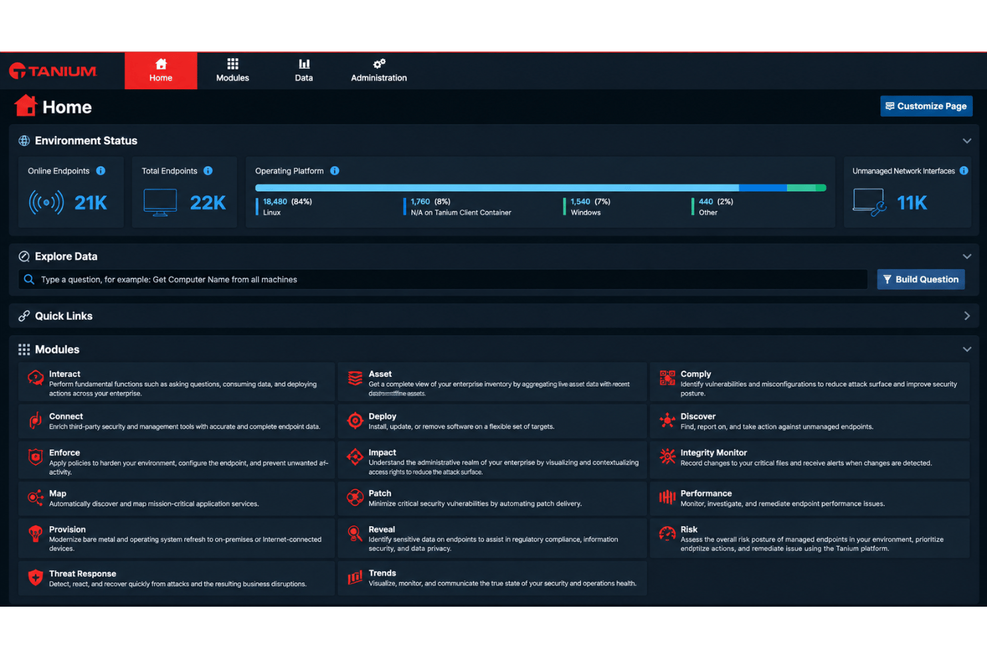The image size is (987, 658).
Task: Click the Online Endpoints info icon
Action: click(x=101, y=171)
